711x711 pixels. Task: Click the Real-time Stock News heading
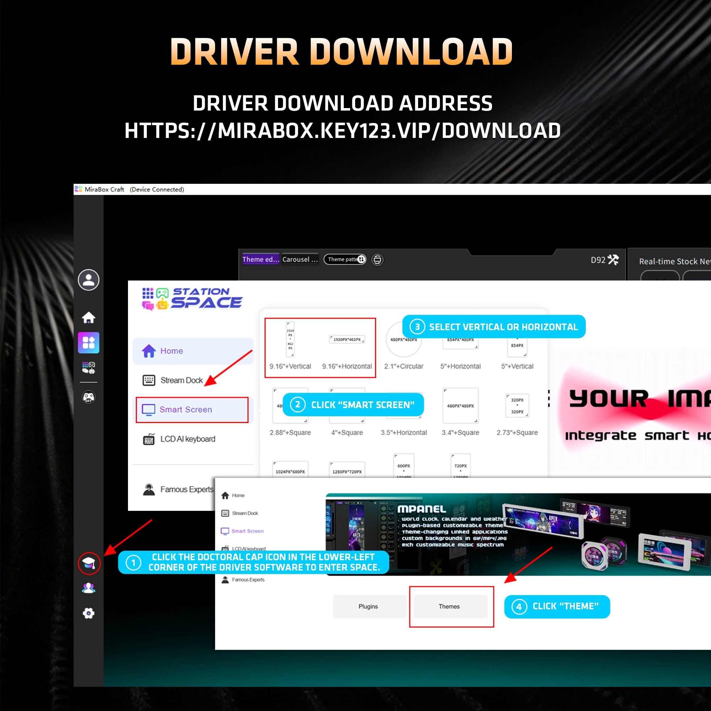675,261
